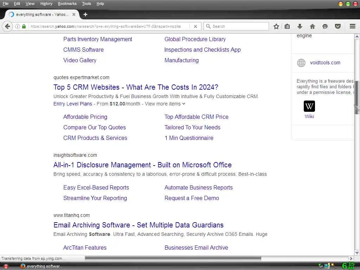Go to the home page icon

312,26
